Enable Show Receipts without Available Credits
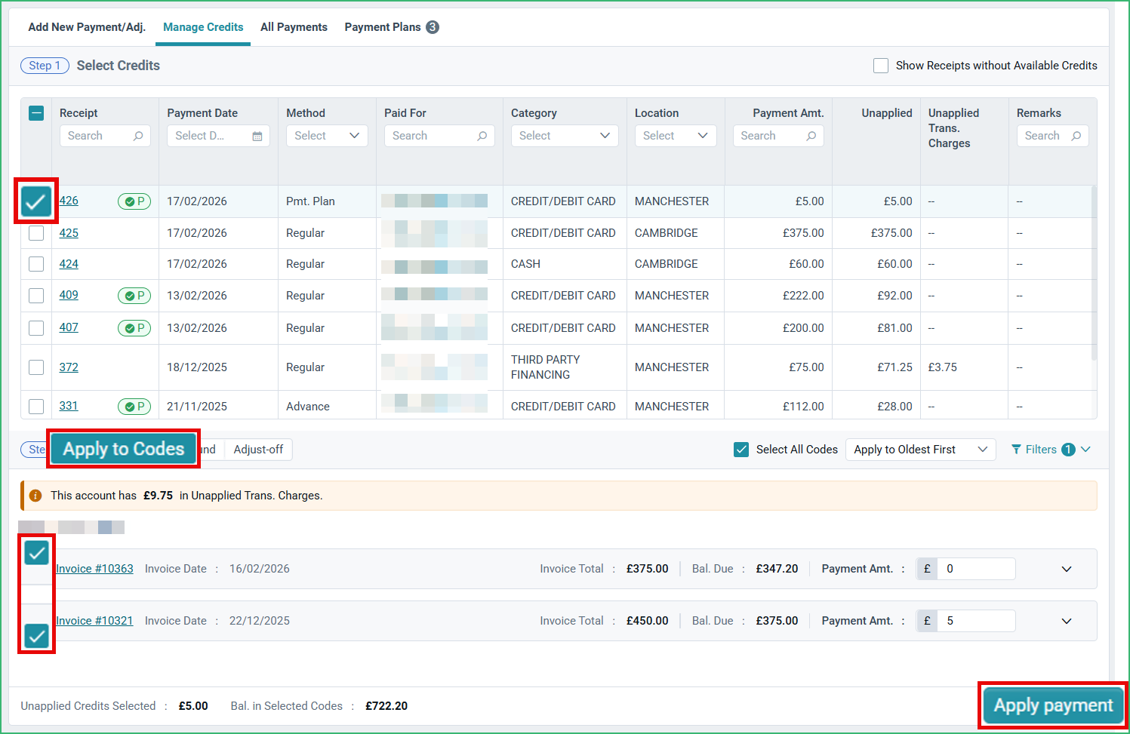The image size is (1130, 734). pos(881,66)
